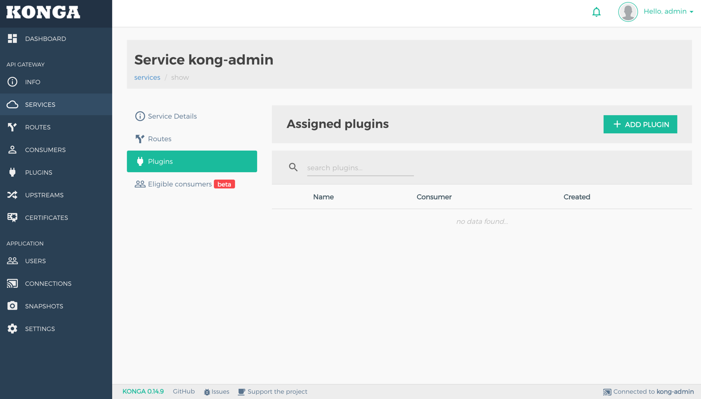Screen dimensions: 701x399
Task: Click the ADD PLUGIN button
Action: (x=640, y=124)
